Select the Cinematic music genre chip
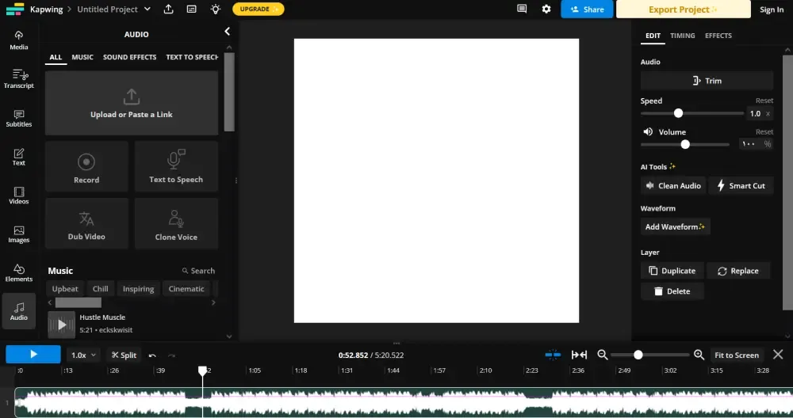793x418 pixels. tap(186, 289)
